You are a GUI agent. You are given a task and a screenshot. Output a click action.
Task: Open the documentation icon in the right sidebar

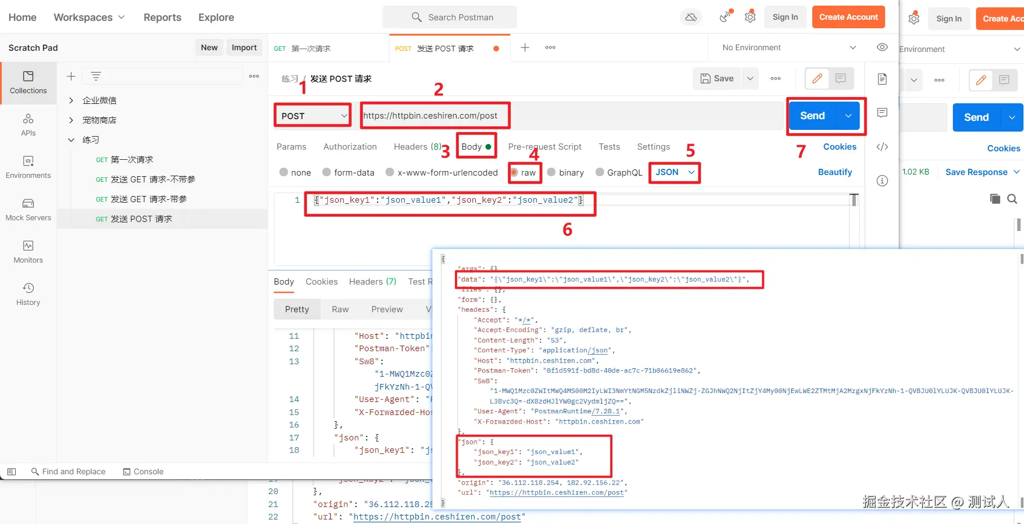coord(882,79)
